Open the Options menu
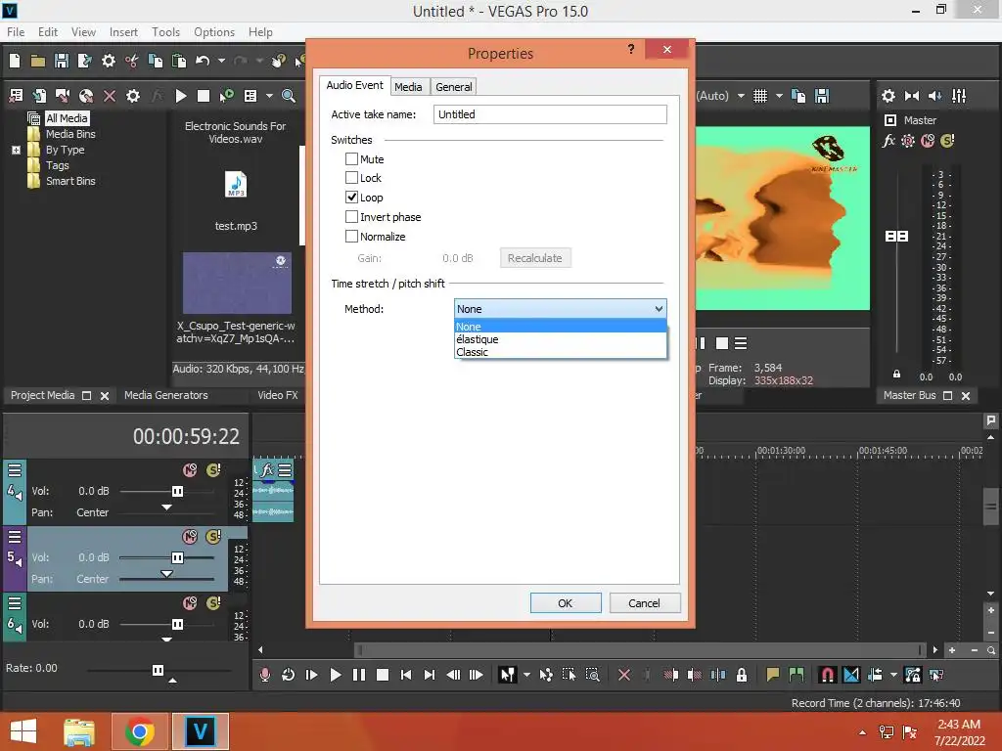The height and width of the screenshot is (751, 1002). 214,32
